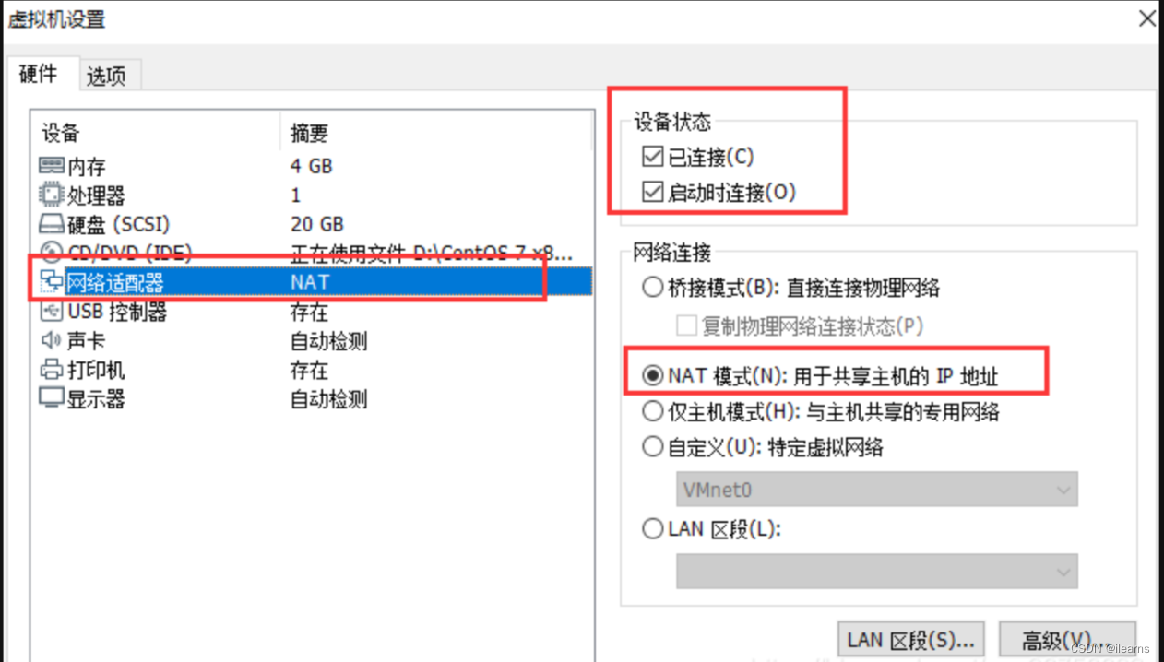Select the hard disk (硬盘 SCSI) icon

point(52,224)
